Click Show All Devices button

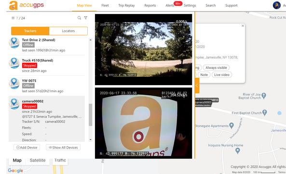pyautogui.click(x=63, y=148)
